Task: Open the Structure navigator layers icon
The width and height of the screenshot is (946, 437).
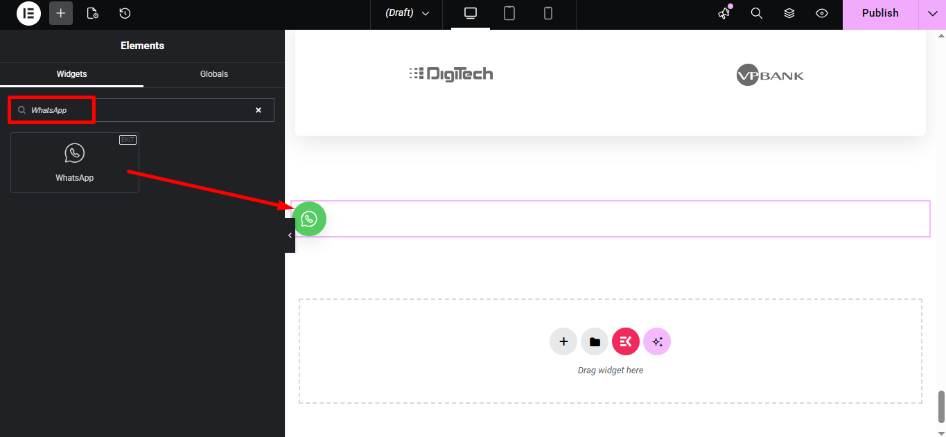Action: (x=789, y=13)
